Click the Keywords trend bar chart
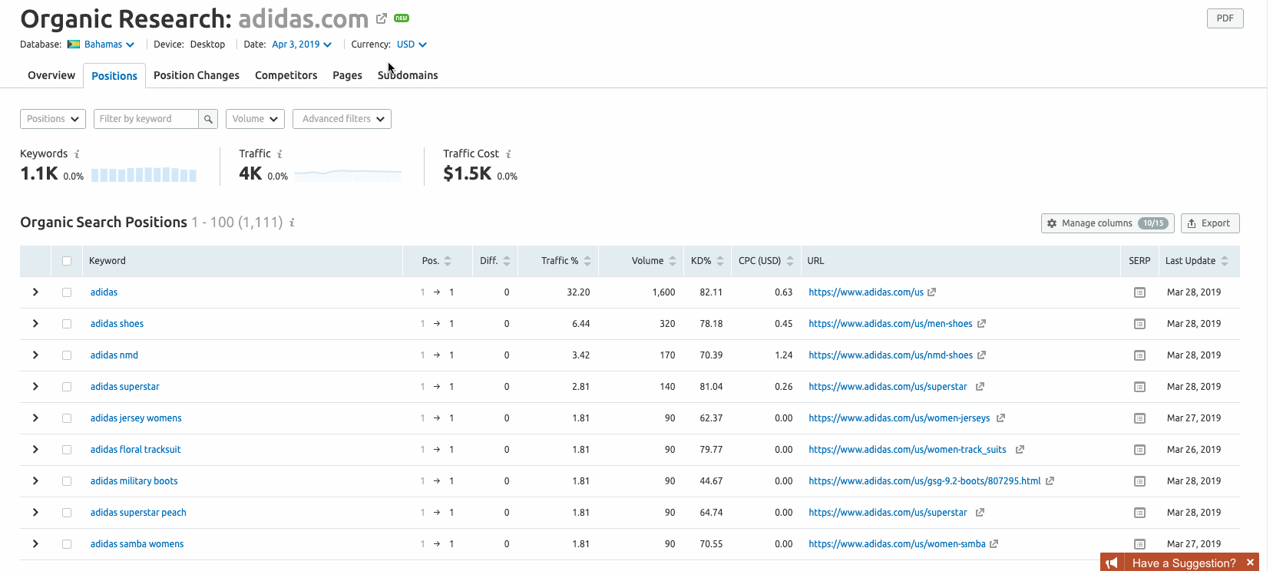Viewport: 1273px width, 571px height. (x=144, y=175)
